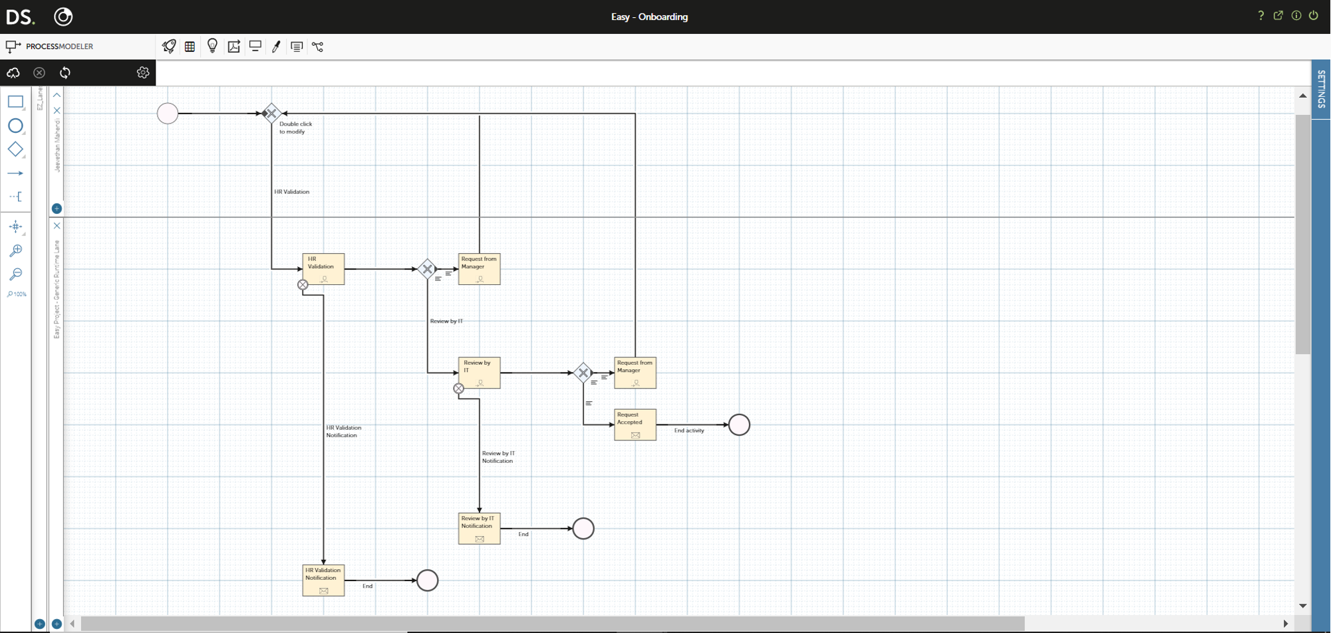Reset zoom to 100%

(17, 294)
